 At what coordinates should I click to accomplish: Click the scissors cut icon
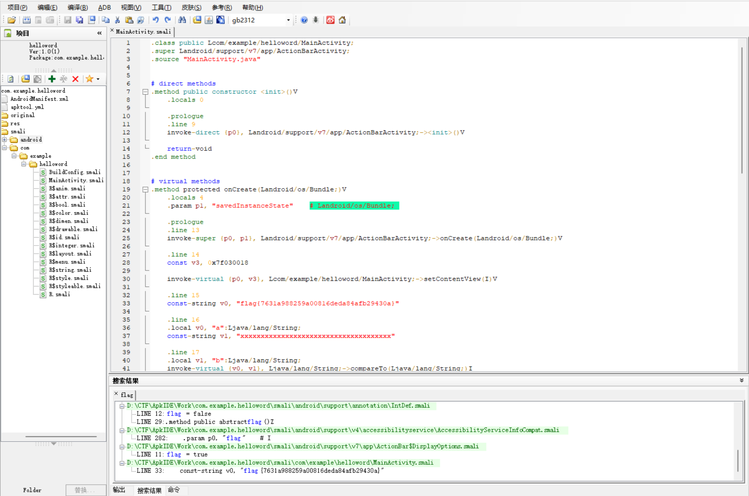(117, 20)
